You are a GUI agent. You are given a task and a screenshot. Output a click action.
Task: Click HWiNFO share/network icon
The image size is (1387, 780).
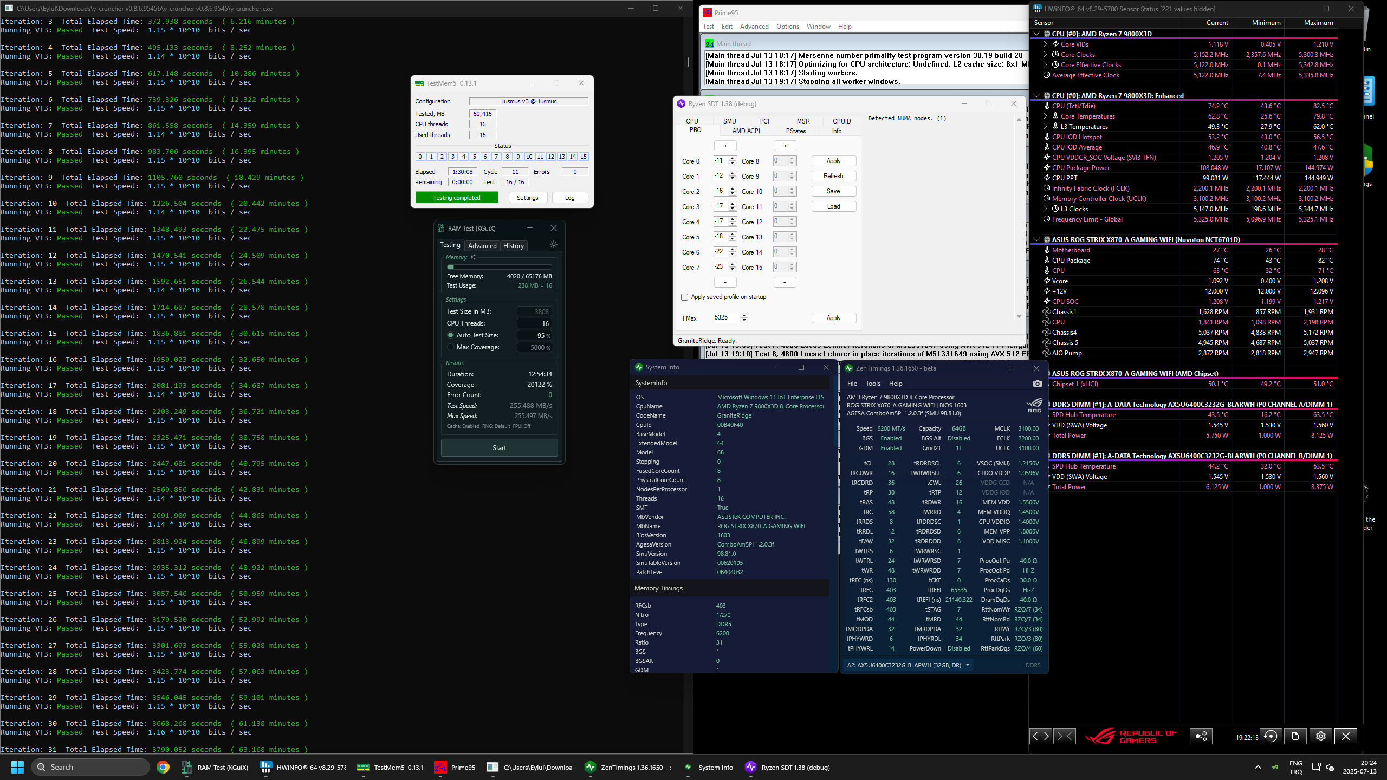pos(1201,736)
